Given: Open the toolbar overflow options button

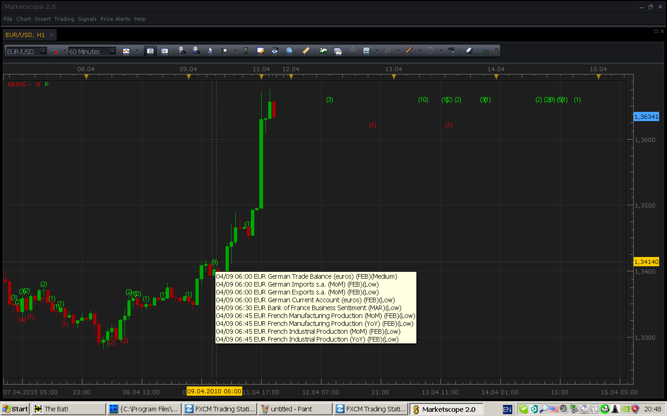Looking at the screenshot, I should click(x=497, y=51).
